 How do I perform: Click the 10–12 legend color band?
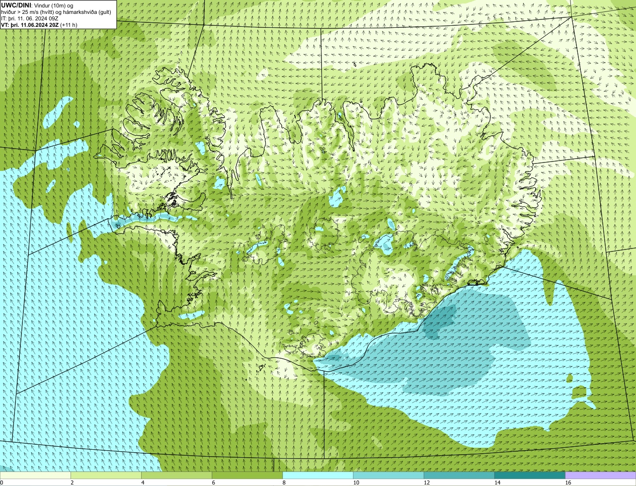(389, 475)
